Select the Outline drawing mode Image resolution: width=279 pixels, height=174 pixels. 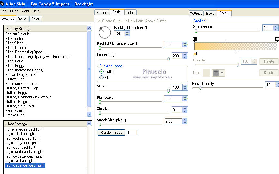click(101, 72)
